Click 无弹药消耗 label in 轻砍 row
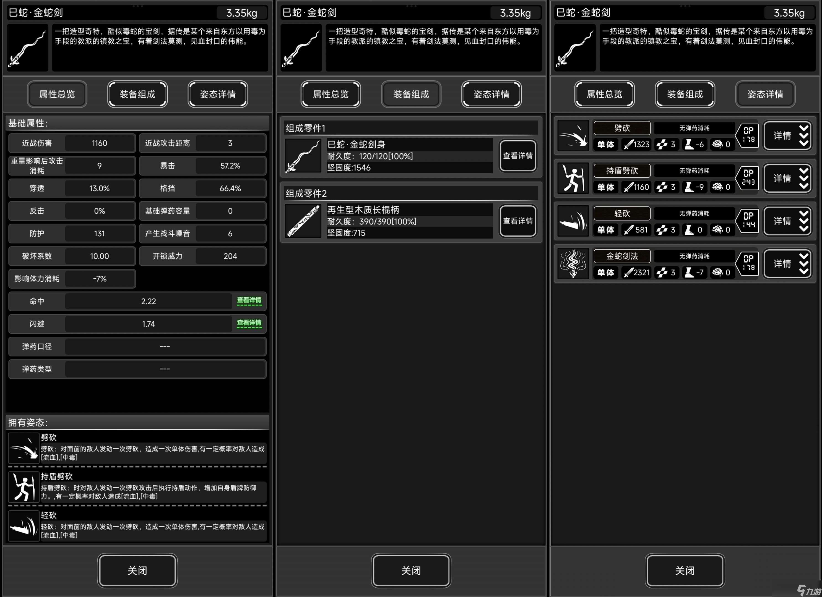 [x=694, y=213]
